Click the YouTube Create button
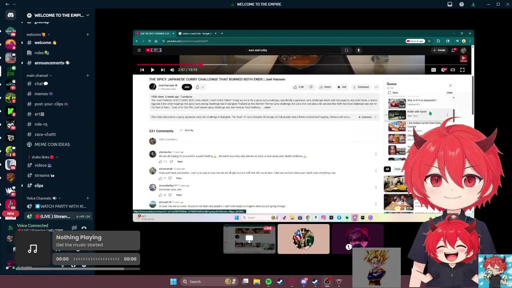Image resolution: width=512 pixels, height=288 pixels. point(439,50)
